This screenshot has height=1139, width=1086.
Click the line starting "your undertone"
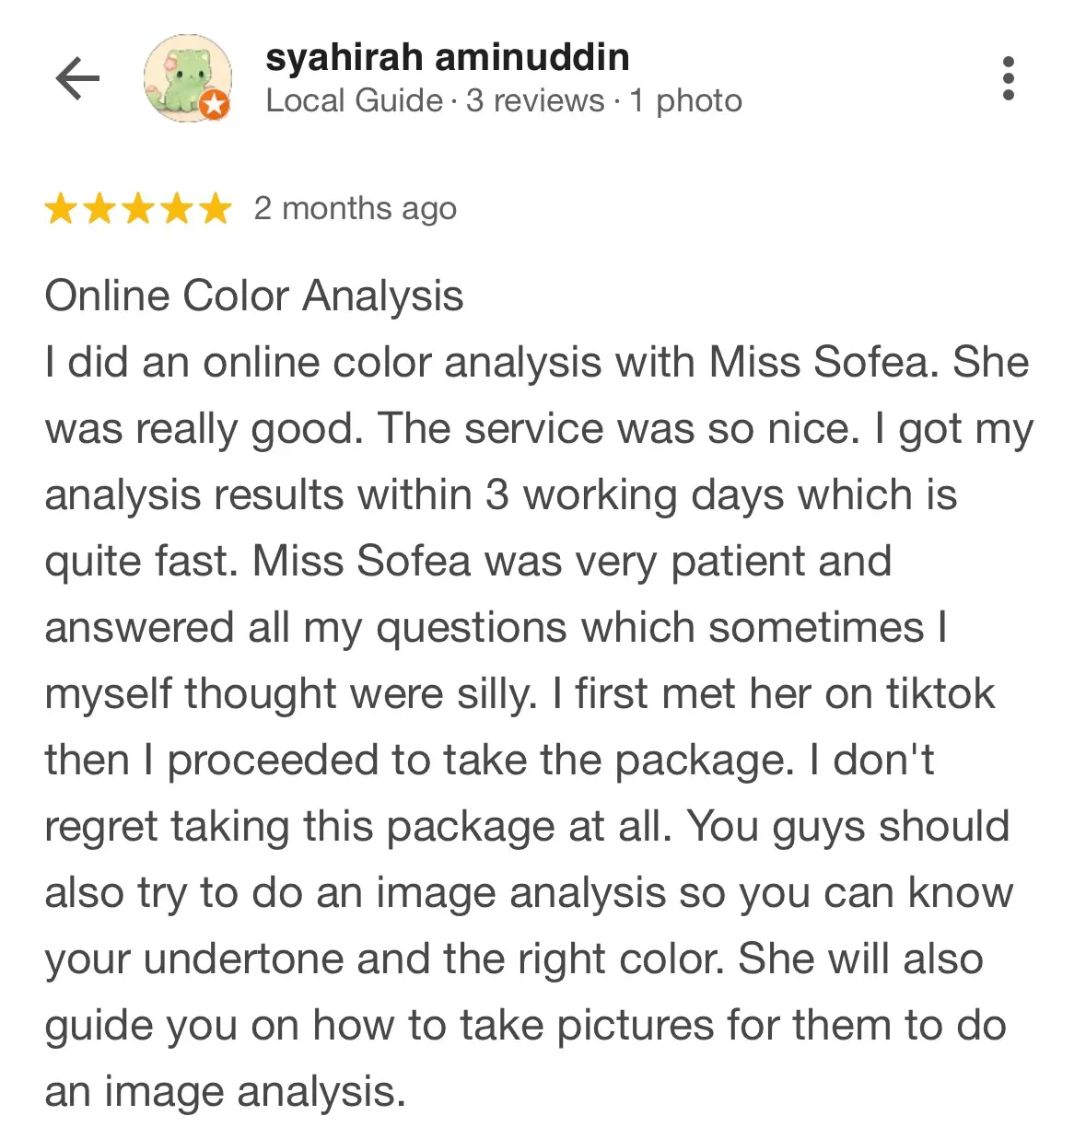coord(513,959)
